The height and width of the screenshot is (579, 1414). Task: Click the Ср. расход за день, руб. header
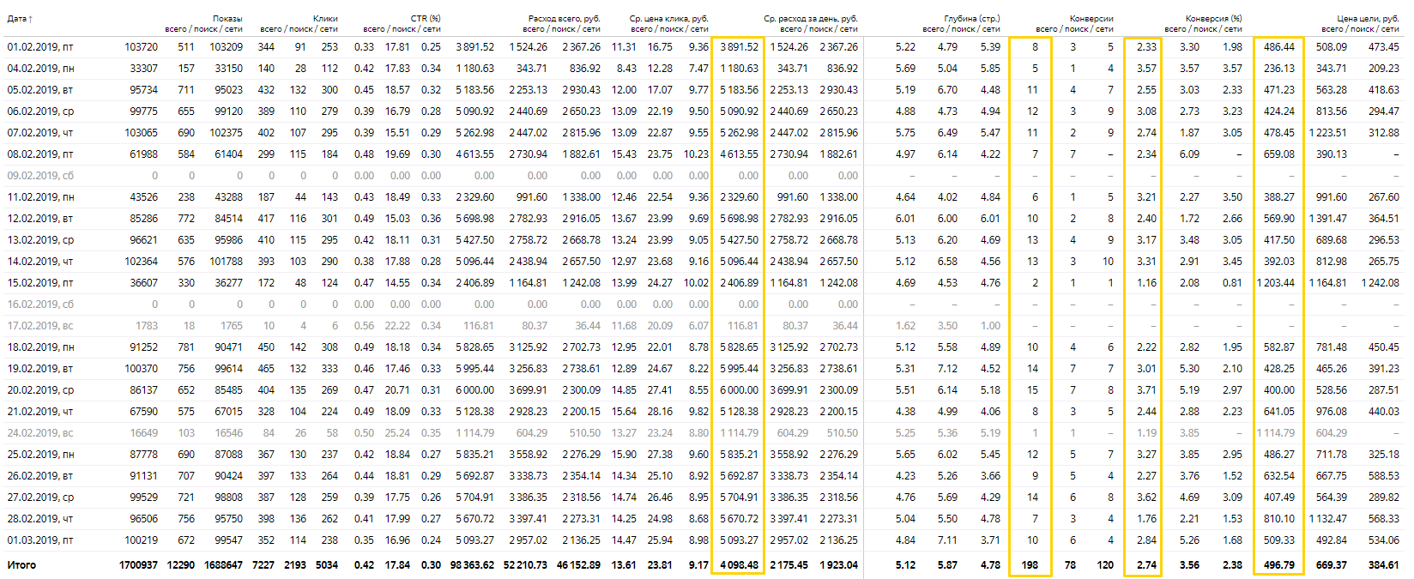[x=811, y=18]
